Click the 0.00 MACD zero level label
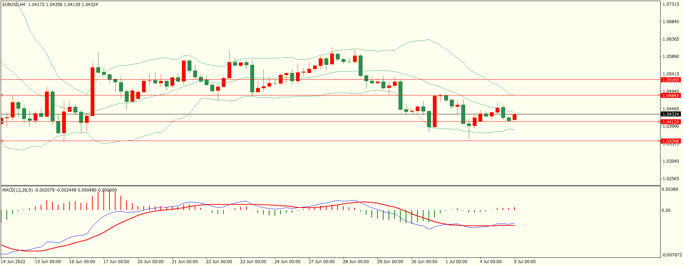 [x=666, y=210]
